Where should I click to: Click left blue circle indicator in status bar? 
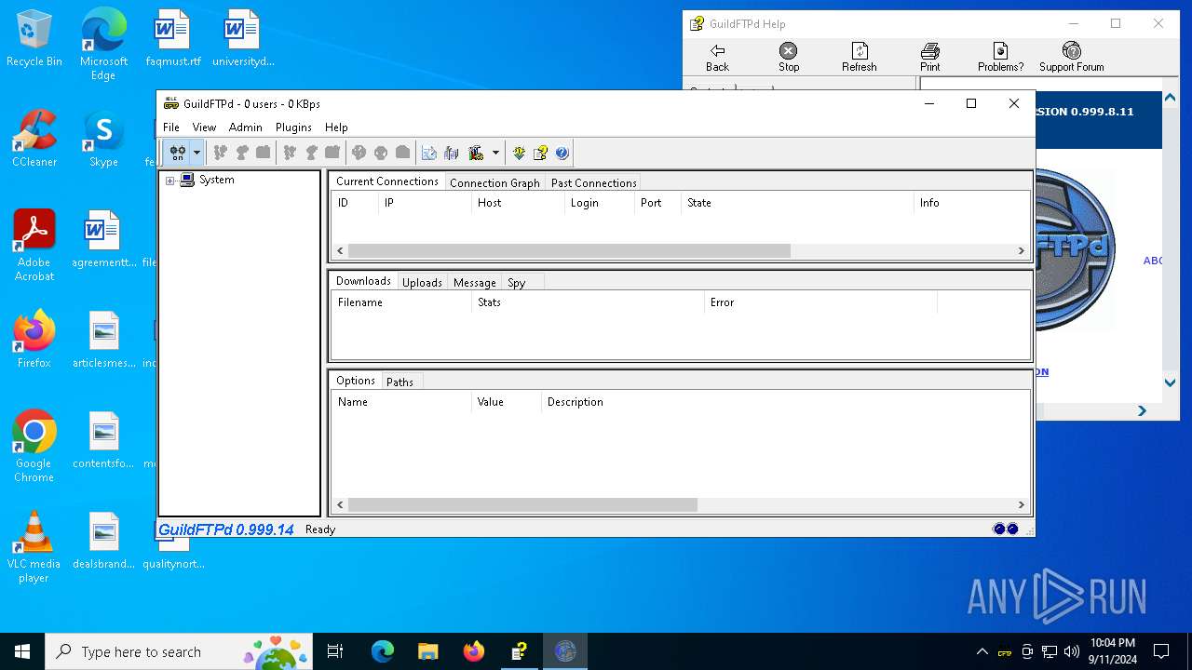(999, 529)
